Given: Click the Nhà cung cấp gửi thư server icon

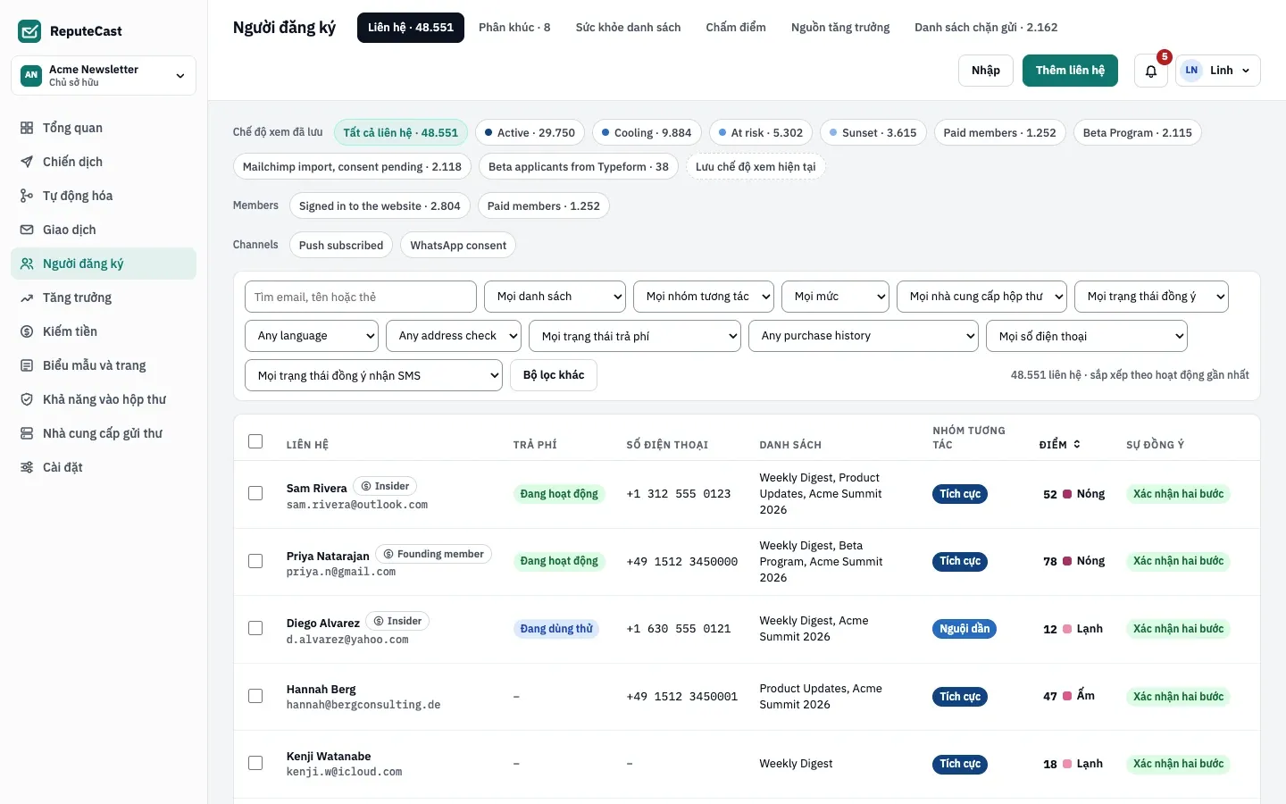Looking at the screenshot, I should [x=27, y=433].
